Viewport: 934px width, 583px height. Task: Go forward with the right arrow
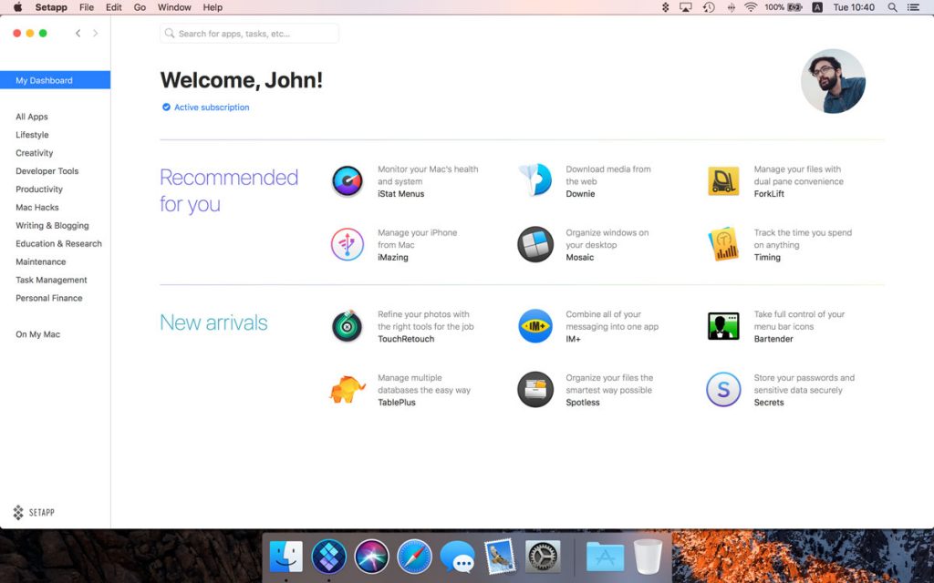coord(95,34)
